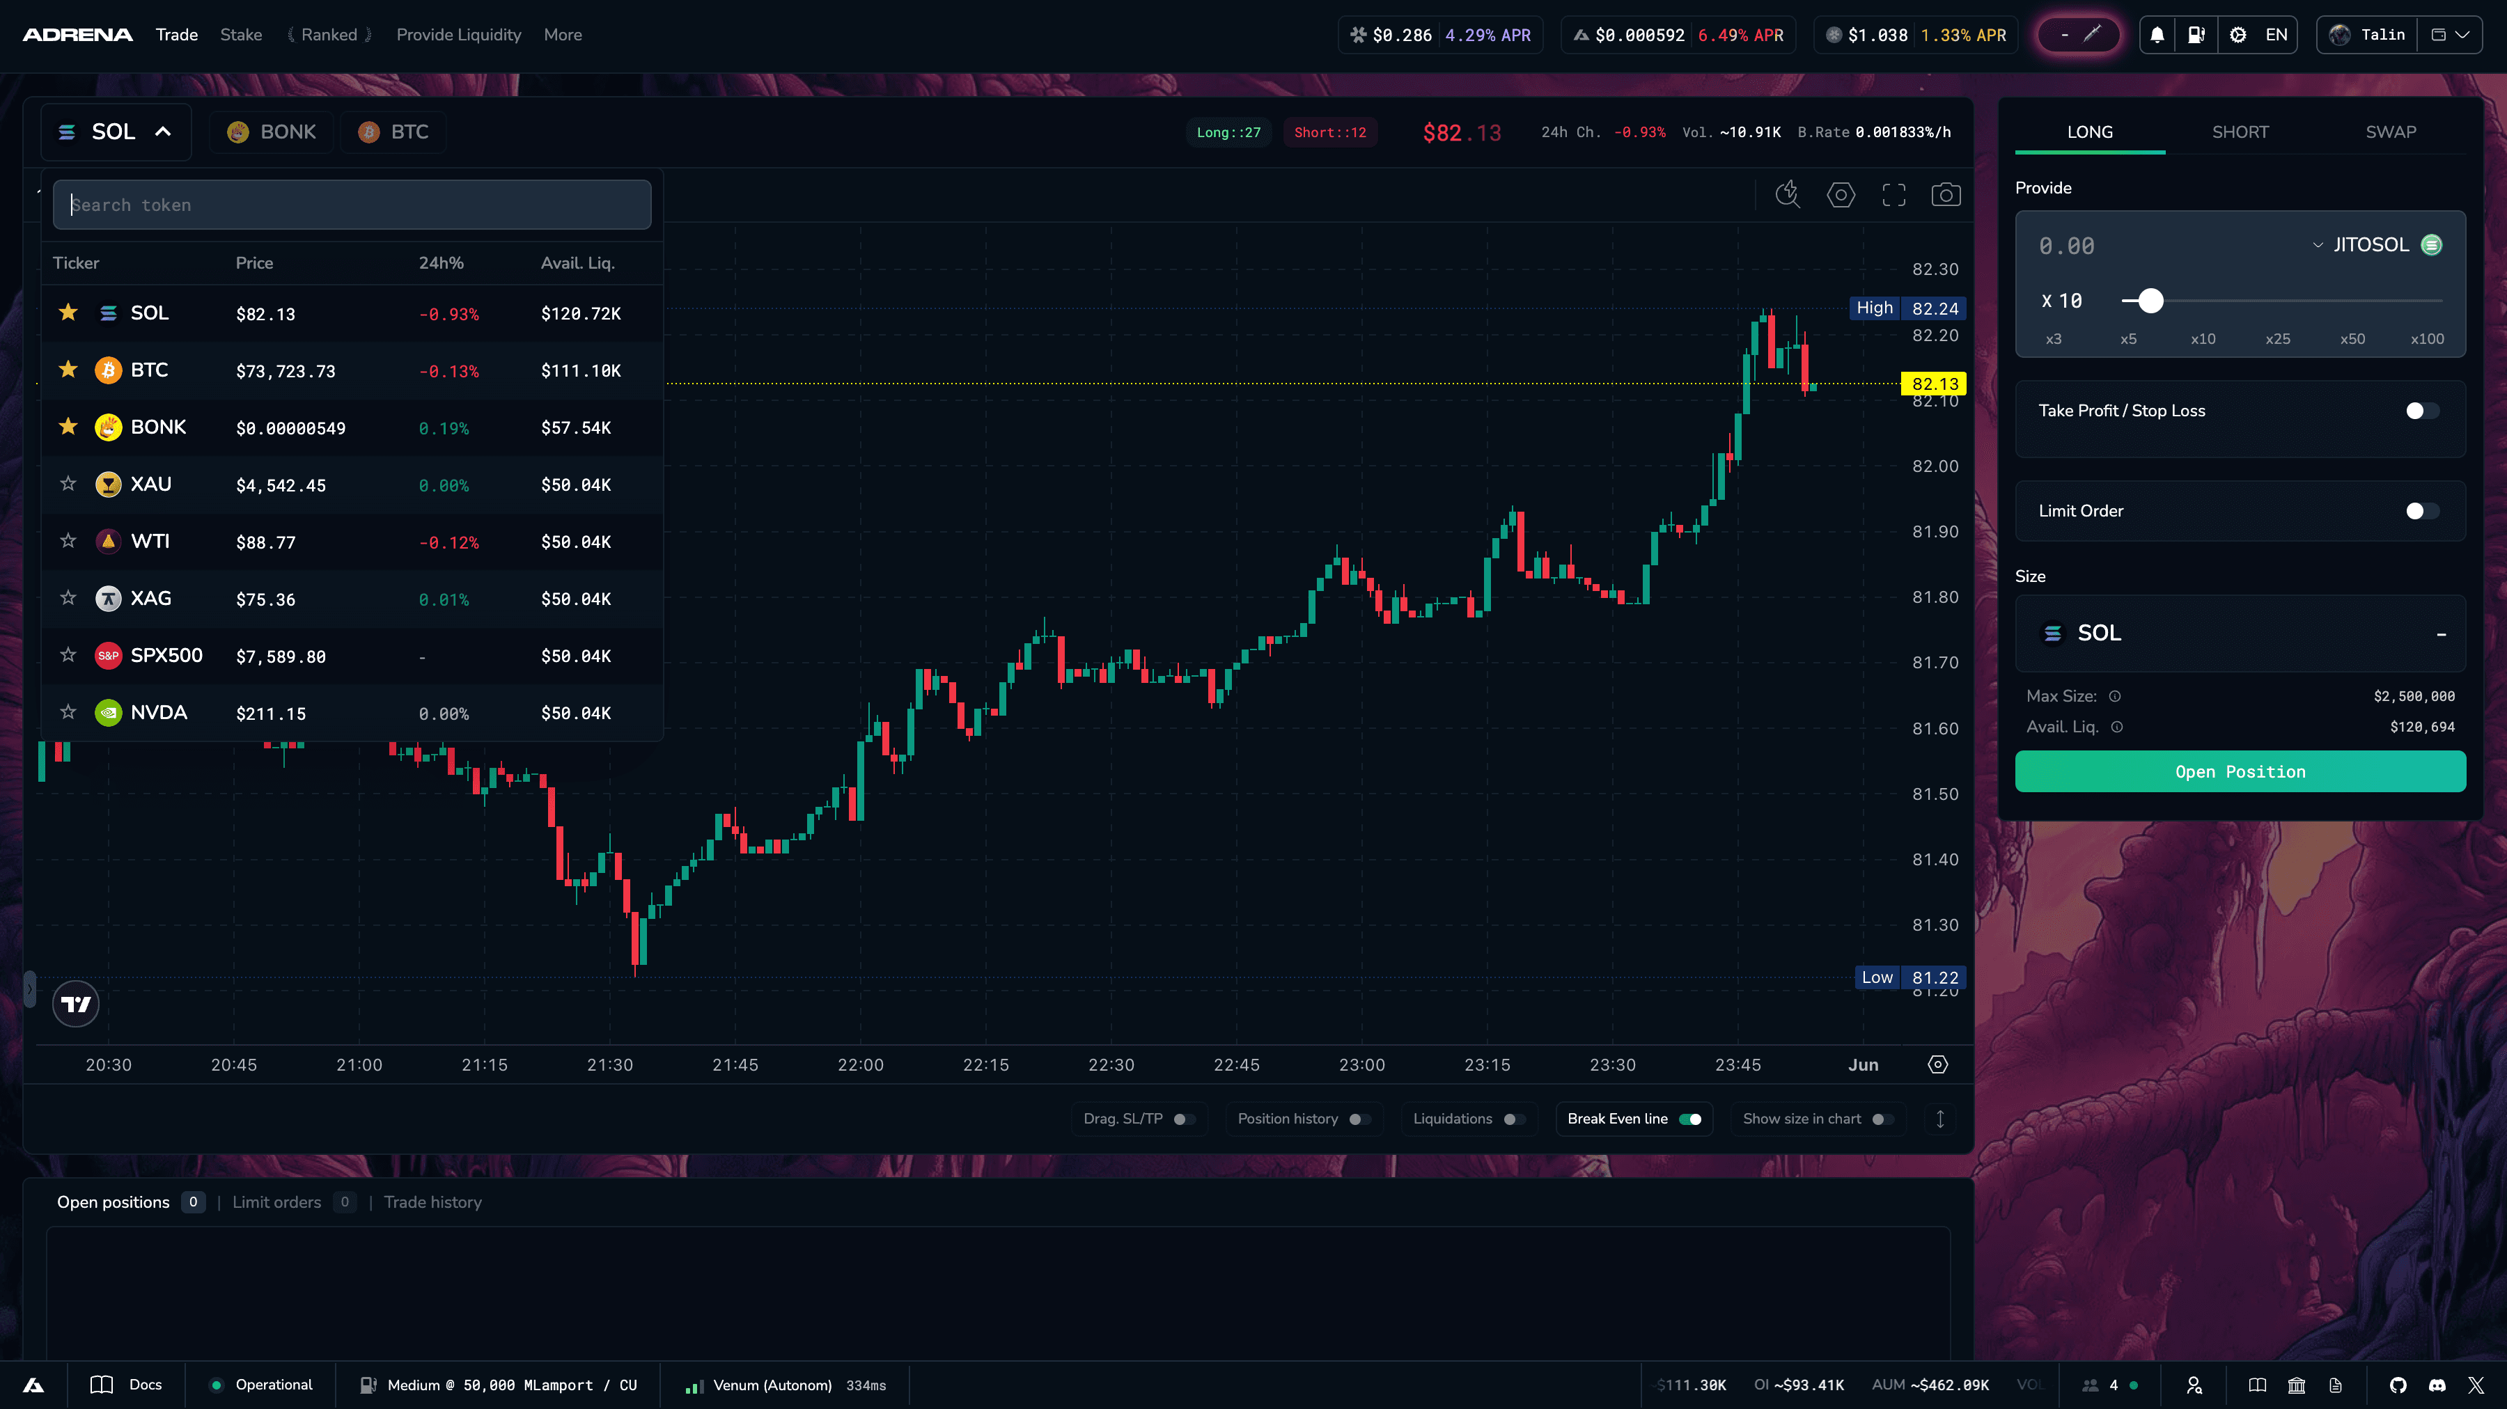Open the book icon near footer socials
2507x1409 pixels.
coord(2257,1385)
